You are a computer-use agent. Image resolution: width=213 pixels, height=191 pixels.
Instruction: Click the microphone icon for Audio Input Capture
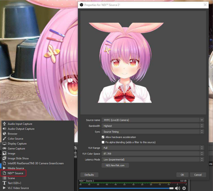(4, 124)
